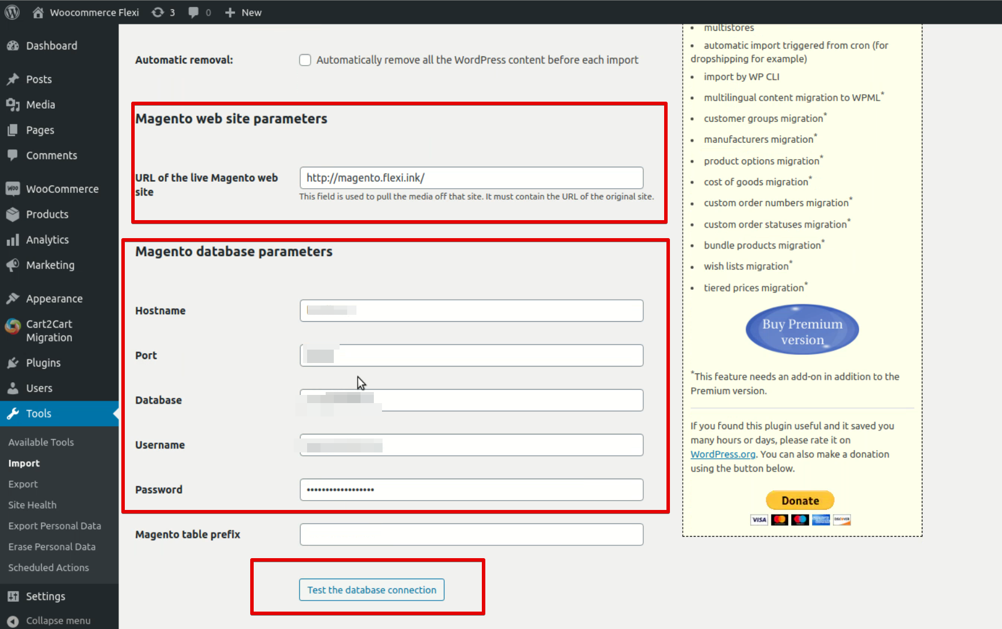
Task: Open Export Personal Data submenu item
Action: [x=55, y=526]
